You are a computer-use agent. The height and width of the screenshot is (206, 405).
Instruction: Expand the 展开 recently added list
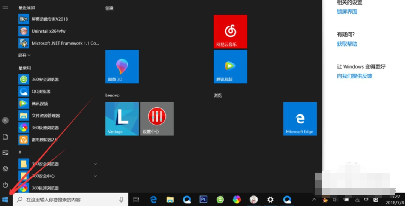[x=24, y=55]
